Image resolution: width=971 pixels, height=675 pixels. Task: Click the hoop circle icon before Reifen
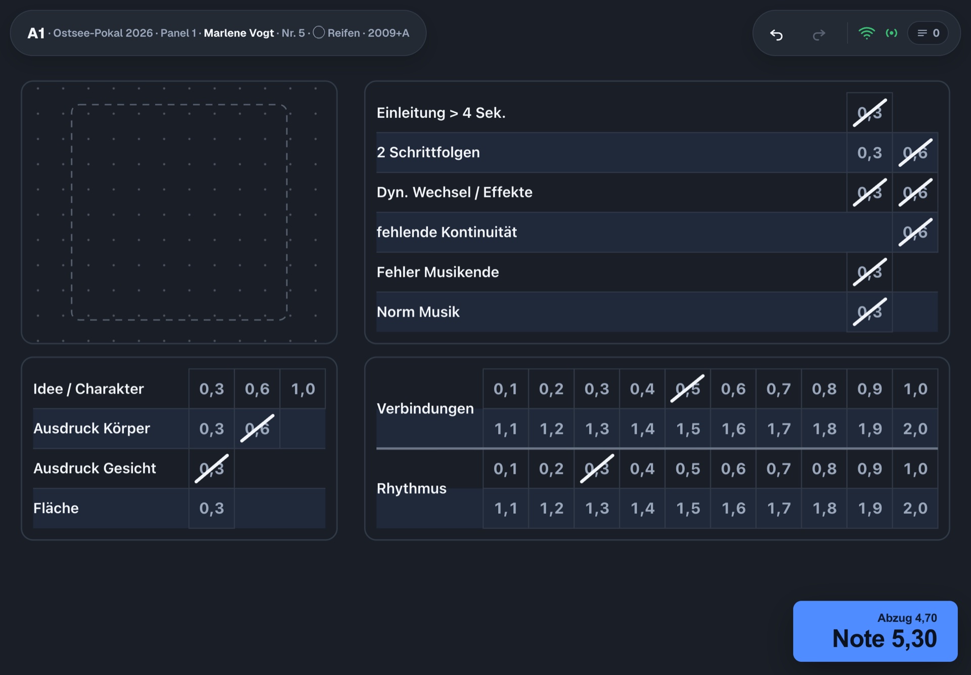click(x=319, y=32)
